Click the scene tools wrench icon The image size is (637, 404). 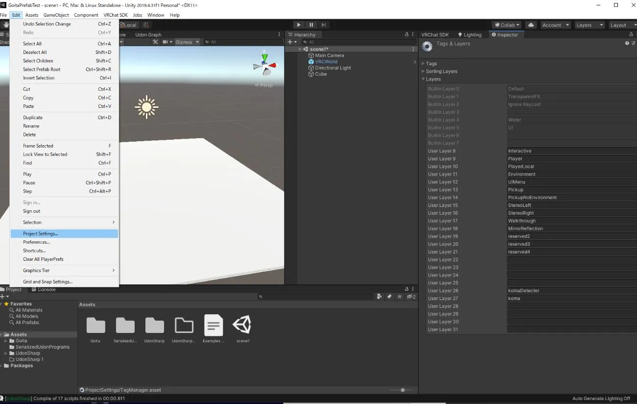point(156,42)
